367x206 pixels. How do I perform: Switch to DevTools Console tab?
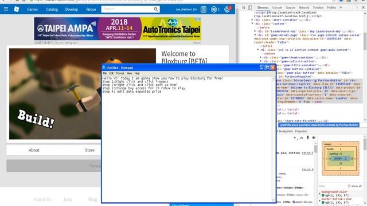[277, 7]
